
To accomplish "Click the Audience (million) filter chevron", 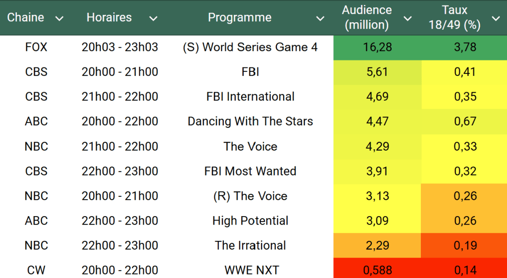I will (x=407, y=18).
